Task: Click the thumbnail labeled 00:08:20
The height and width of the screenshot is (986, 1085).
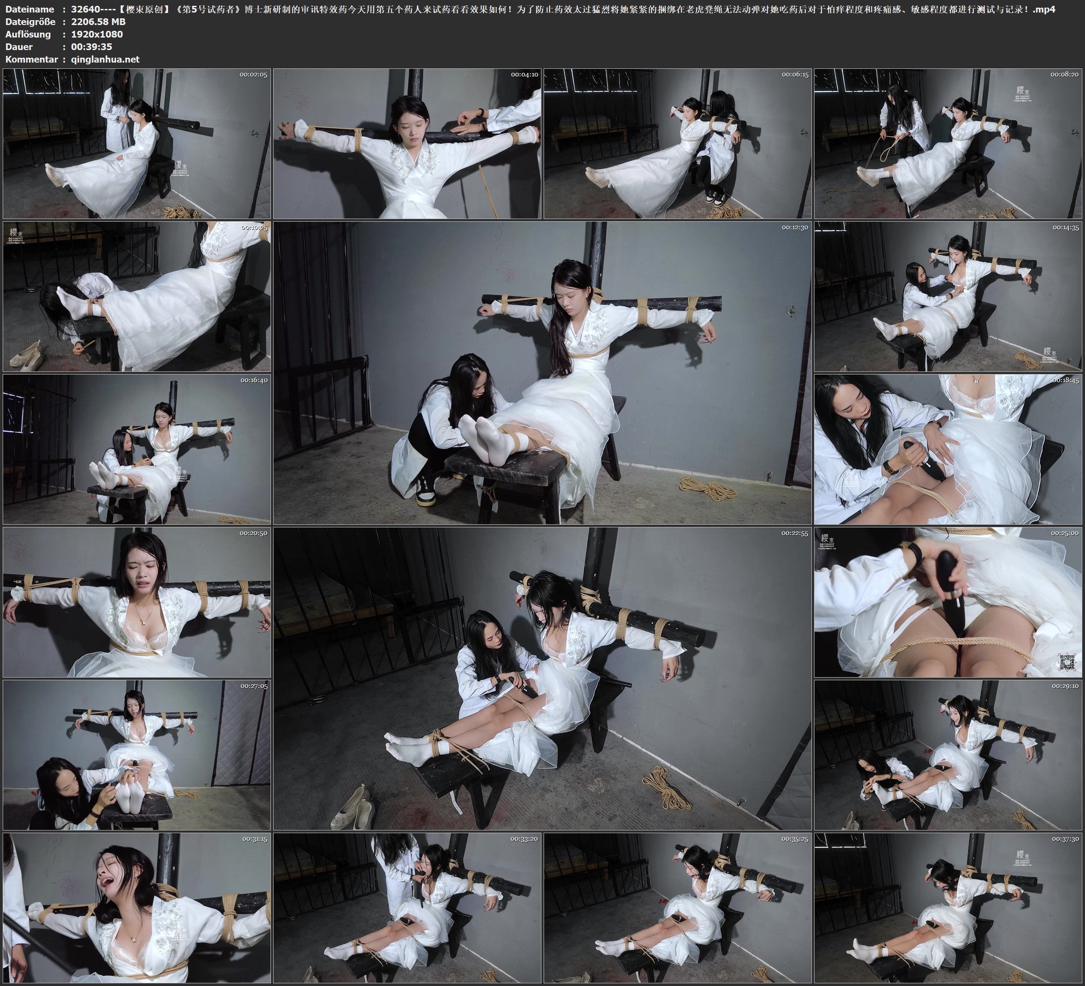Action: coord(948,143)
